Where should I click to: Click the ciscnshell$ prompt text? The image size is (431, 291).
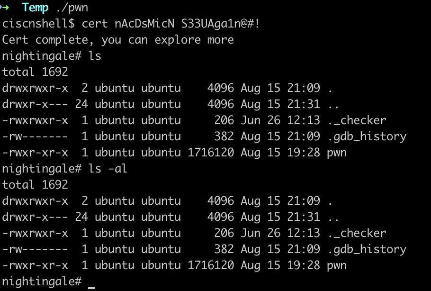(38, 23)
